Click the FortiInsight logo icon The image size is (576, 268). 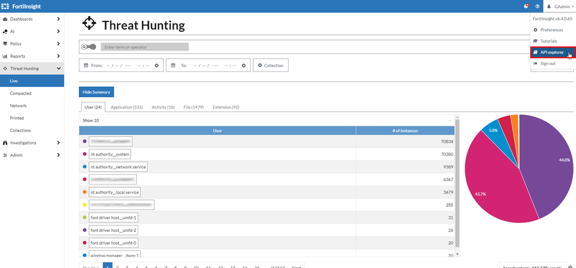pos(6,6)
